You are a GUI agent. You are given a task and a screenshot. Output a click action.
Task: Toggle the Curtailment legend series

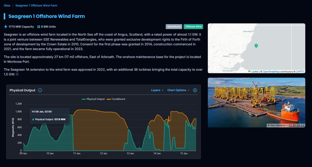(116, 99)
